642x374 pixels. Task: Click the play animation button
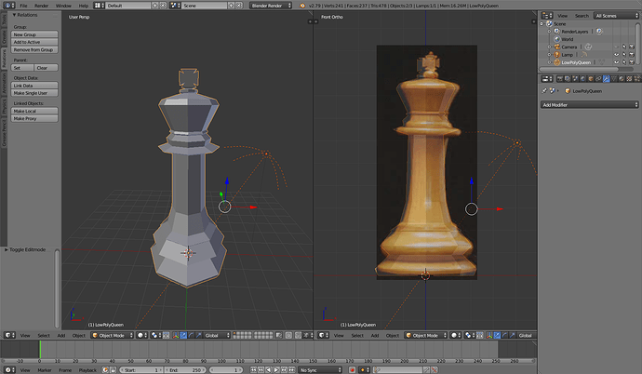[x=276, y=370]
